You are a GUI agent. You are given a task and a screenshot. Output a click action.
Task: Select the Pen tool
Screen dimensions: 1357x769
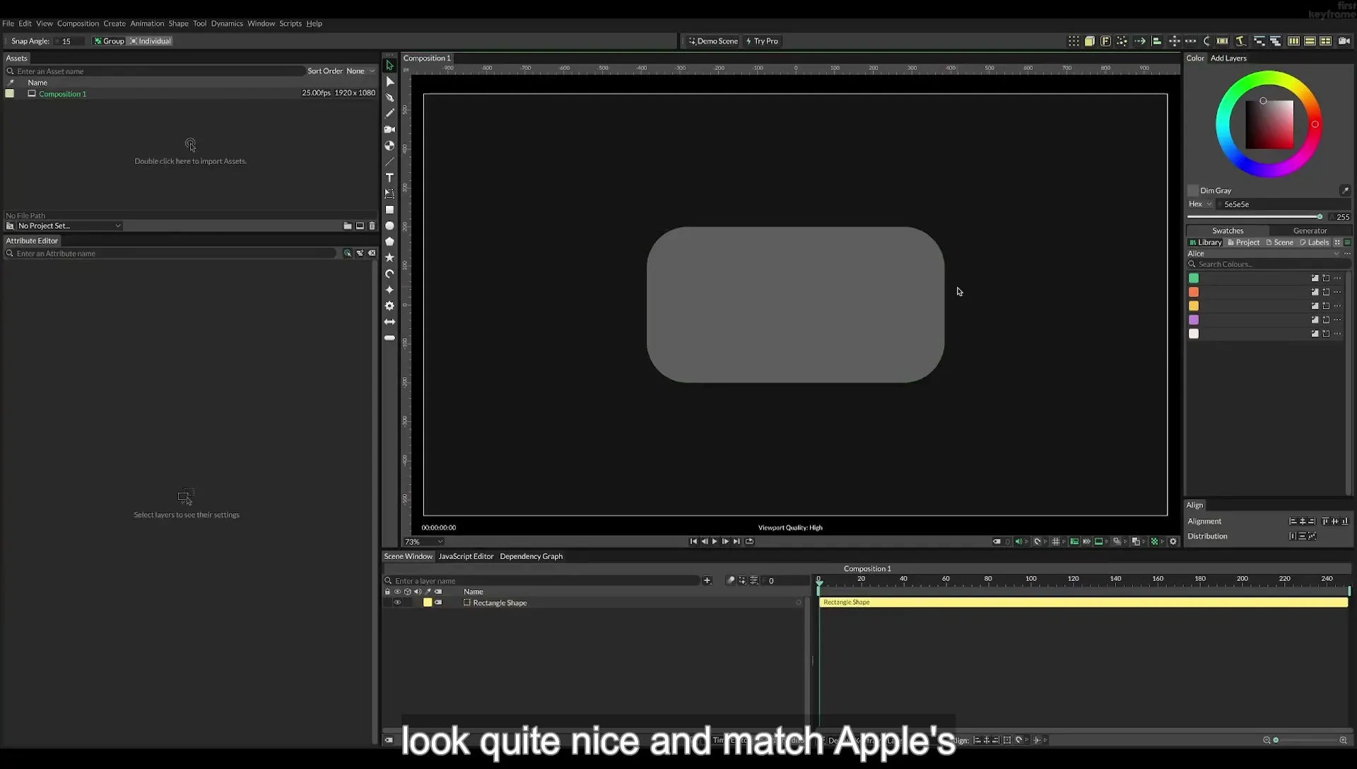[x=389, y=98]
